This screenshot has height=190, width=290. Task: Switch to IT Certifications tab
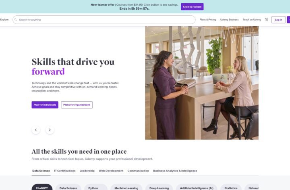tap(65, 171)
